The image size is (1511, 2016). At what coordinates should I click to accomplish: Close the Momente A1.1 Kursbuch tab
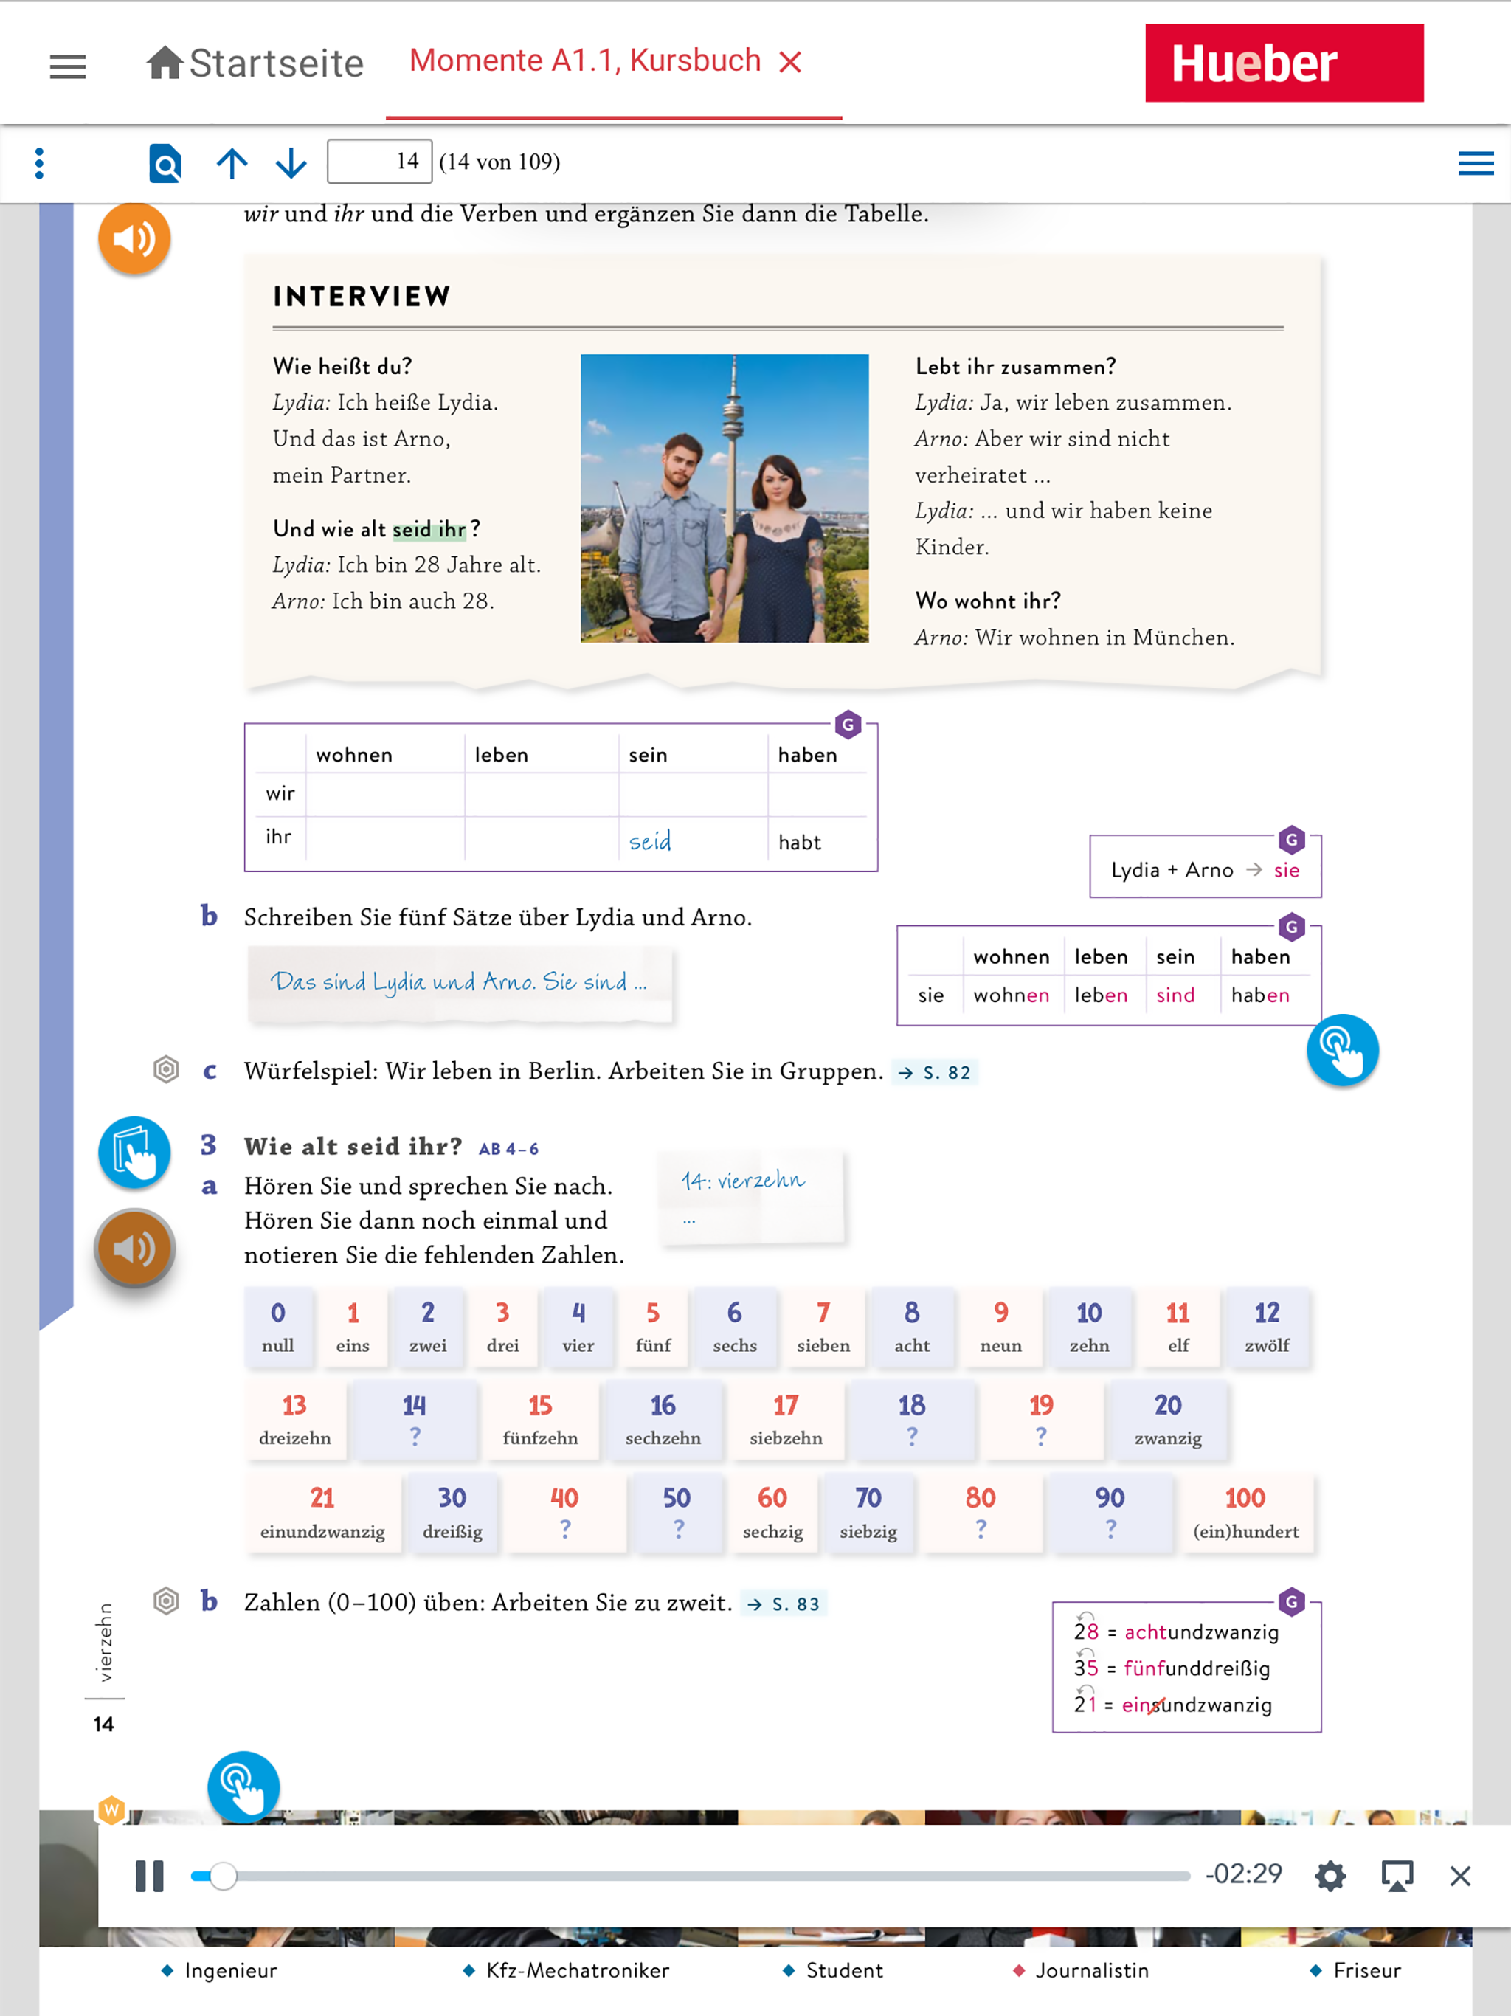(x=790, y=62)
